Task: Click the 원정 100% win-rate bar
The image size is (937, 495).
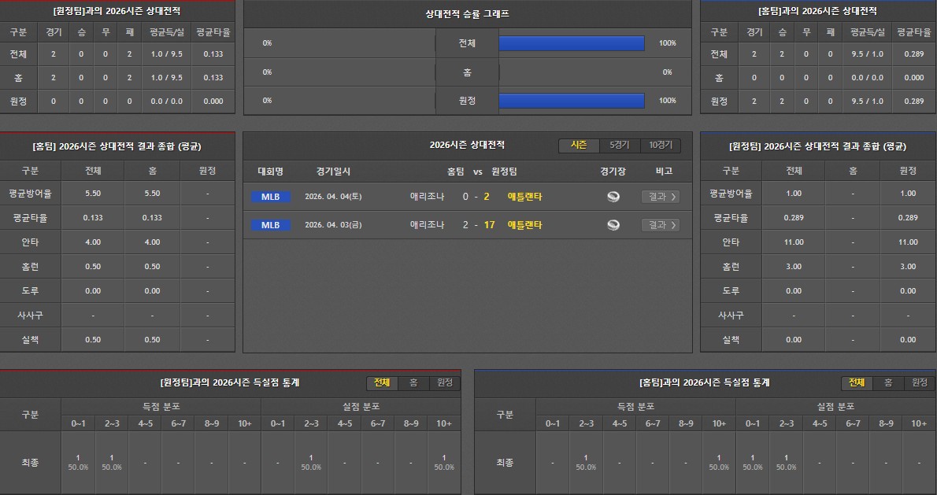Action: click(x=572, y=101)
